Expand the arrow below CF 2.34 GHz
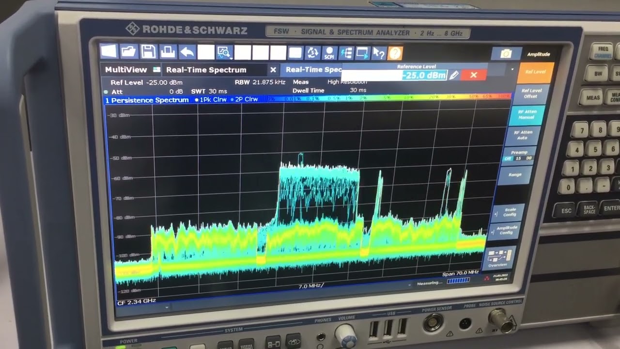The height and width of the screenshot is (349, 620). (167, 307)
